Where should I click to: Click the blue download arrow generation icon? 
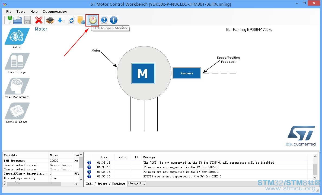(x=61, y=20)
